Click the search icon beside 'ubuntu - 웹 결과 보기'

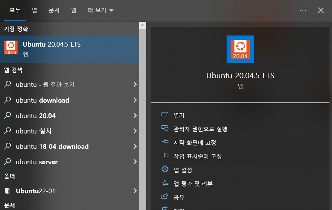(x=7, y=84)
